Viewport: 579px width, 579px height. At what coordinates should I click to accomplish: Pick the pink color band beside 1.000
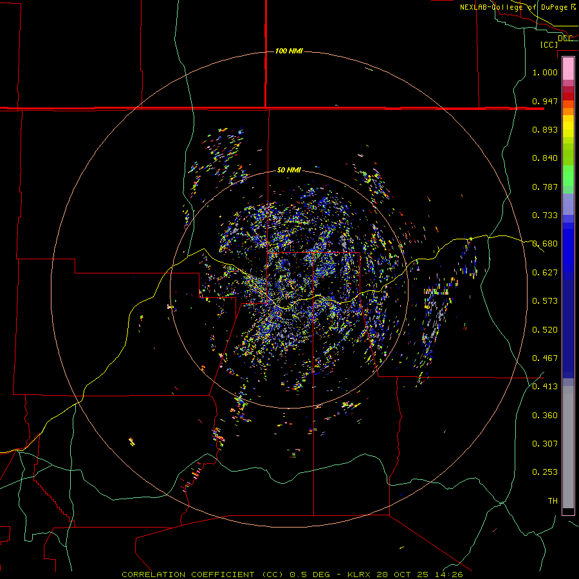568,69
